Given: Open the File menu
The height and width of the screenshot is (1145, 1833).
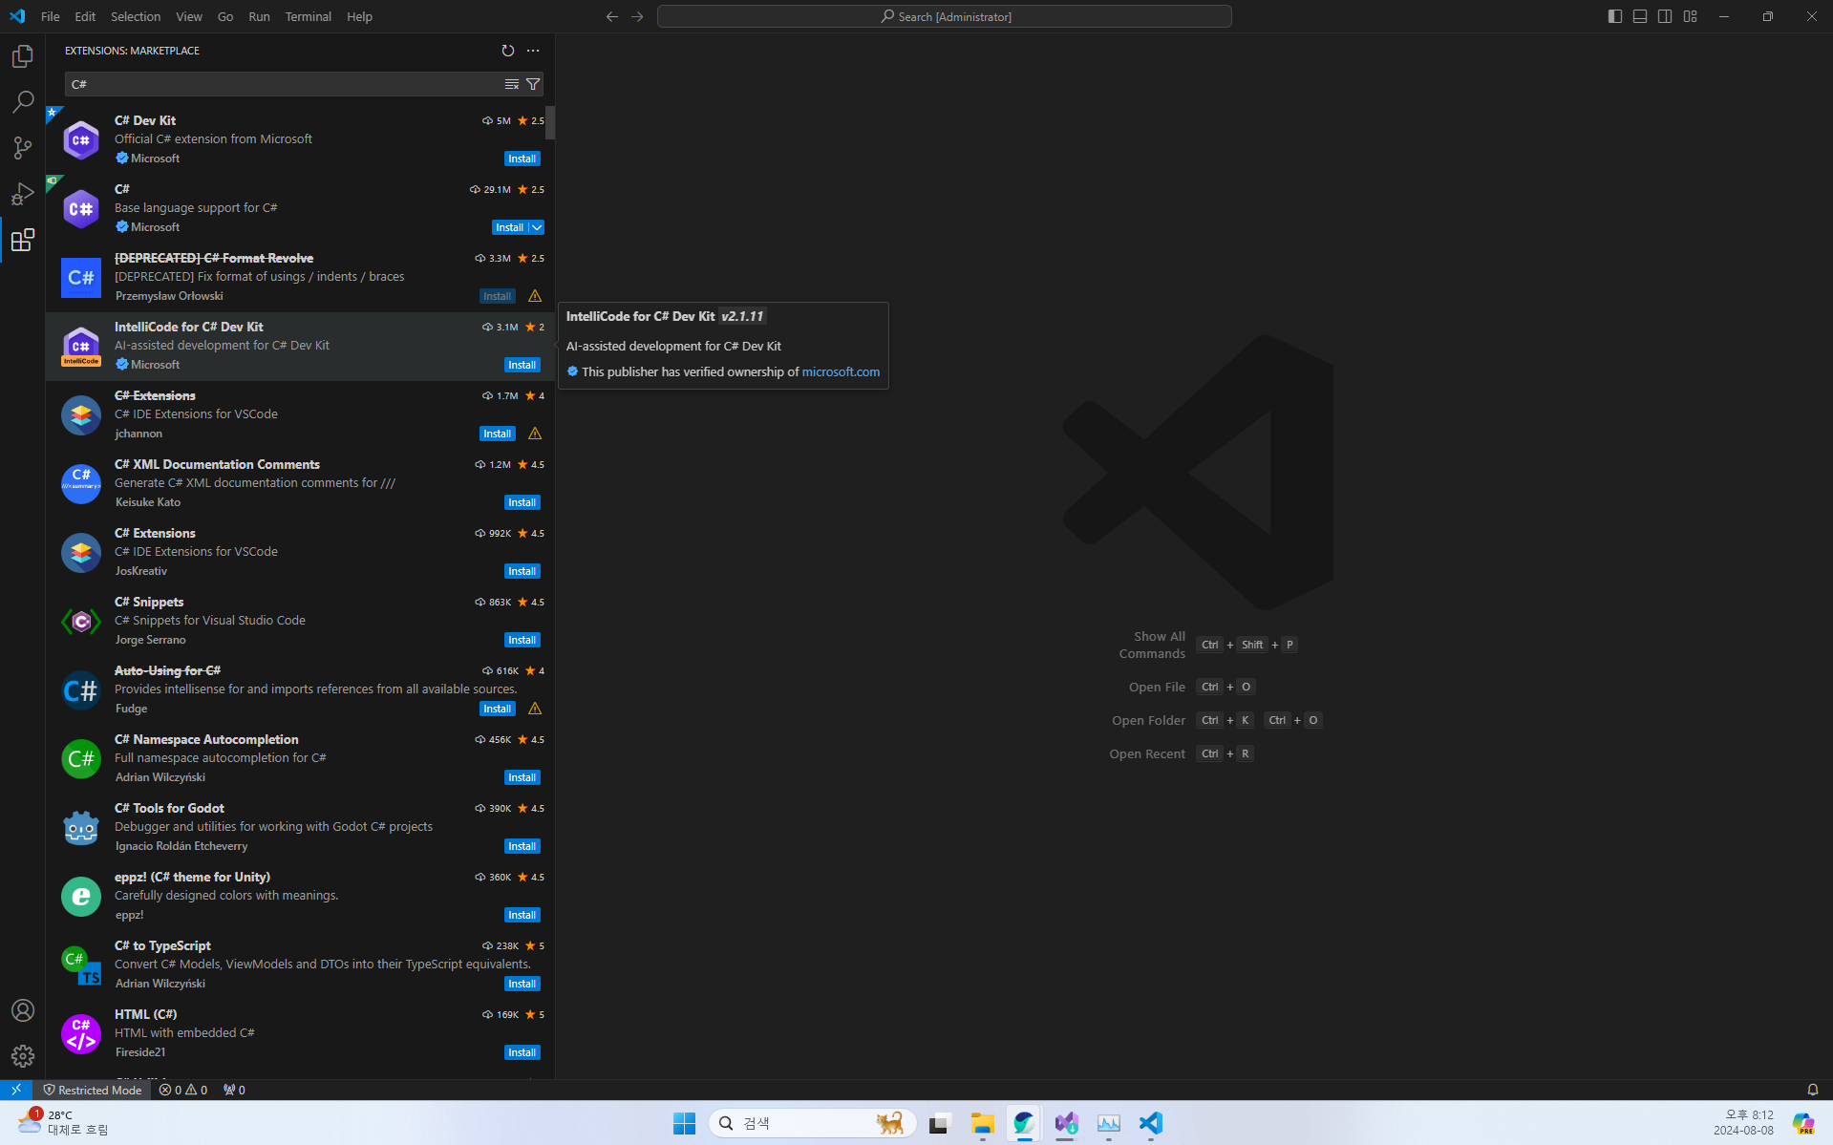Looking at the screenshot, I should (51, 16).
